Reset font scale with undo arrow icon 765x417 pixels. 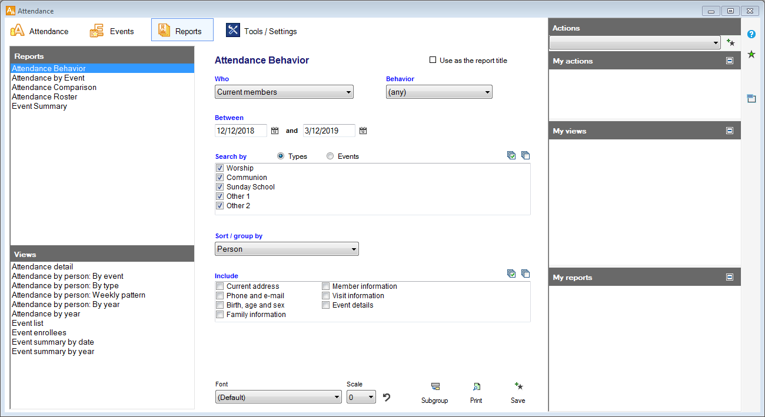(387, 398)
